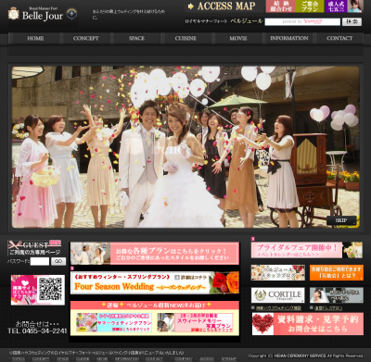Open the お得な各種プラン banner
This screenshot has height=362, width=371.
click(x=155, y=253)
